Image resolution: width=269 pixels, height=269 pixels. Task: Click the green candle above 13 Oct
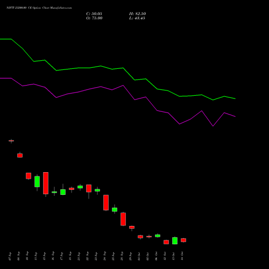pos(175,240)
